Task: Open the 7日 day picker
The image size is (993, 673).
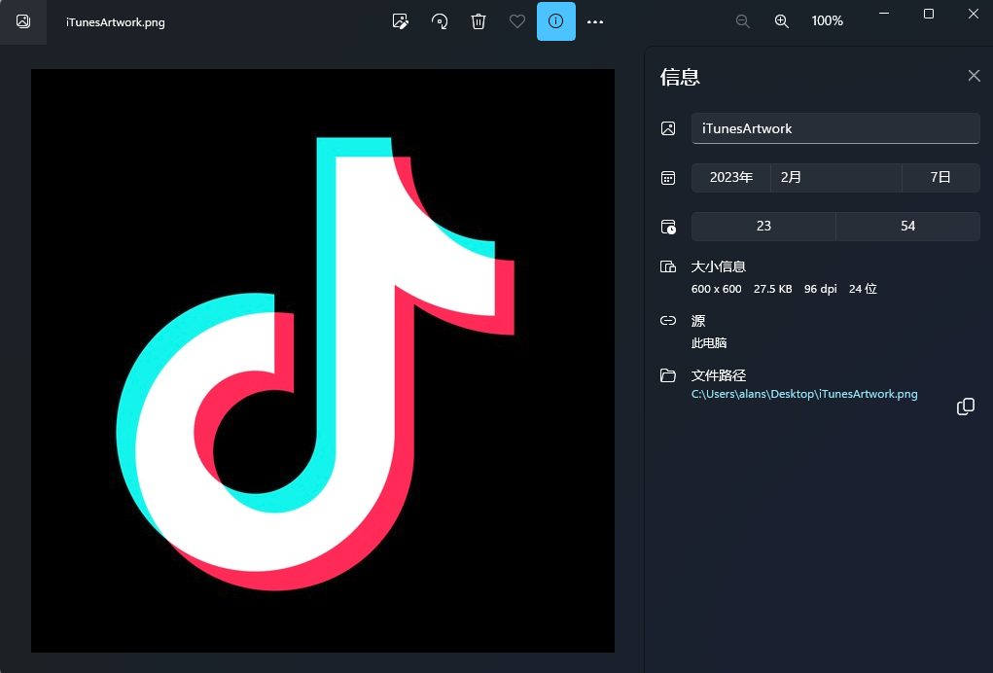Action: 940,177
